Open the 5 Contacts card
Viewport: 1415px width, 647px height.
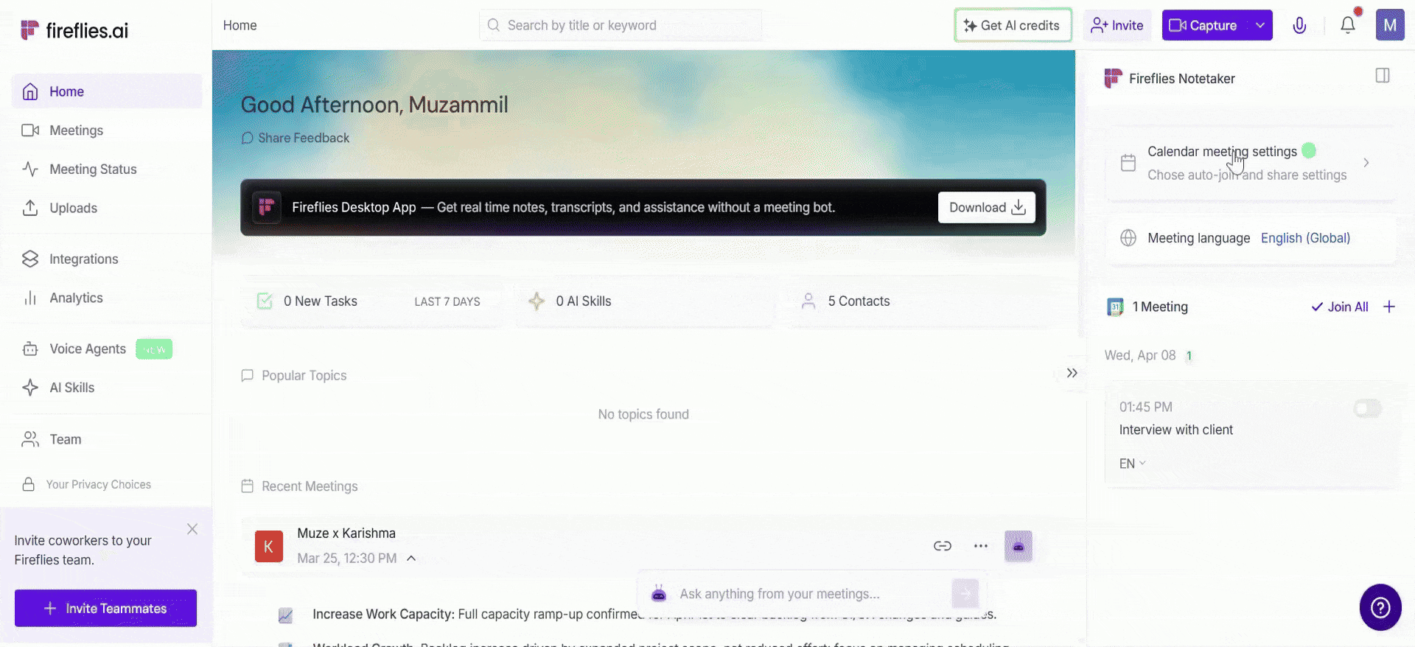[x=915, y=301]
